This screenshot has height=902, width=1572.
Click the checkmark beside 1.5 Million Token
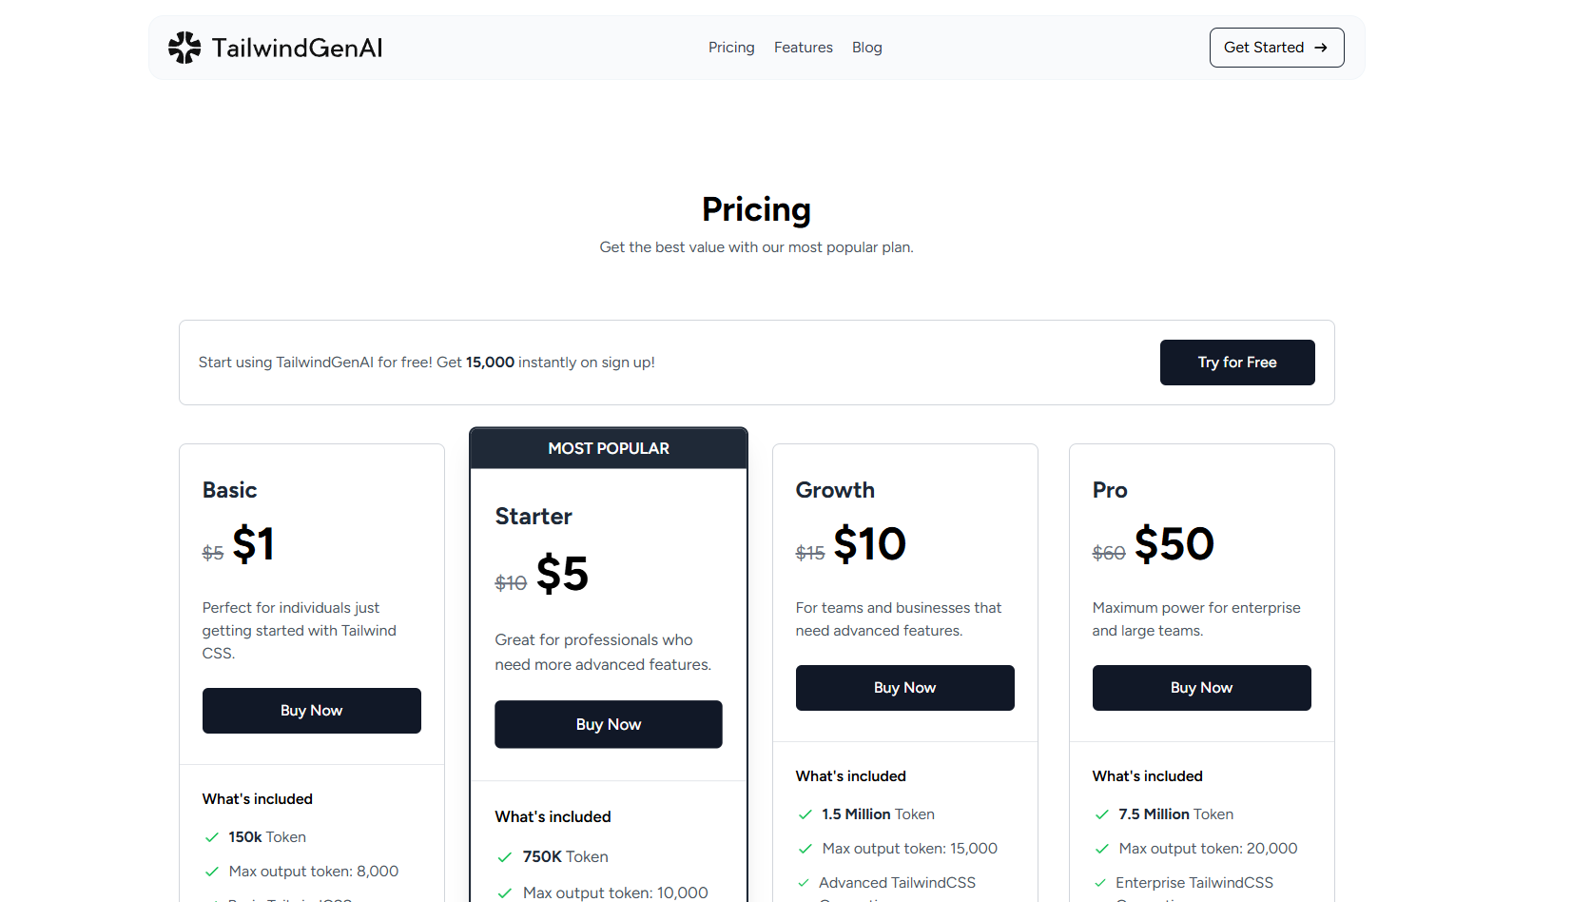coord(804,814)
